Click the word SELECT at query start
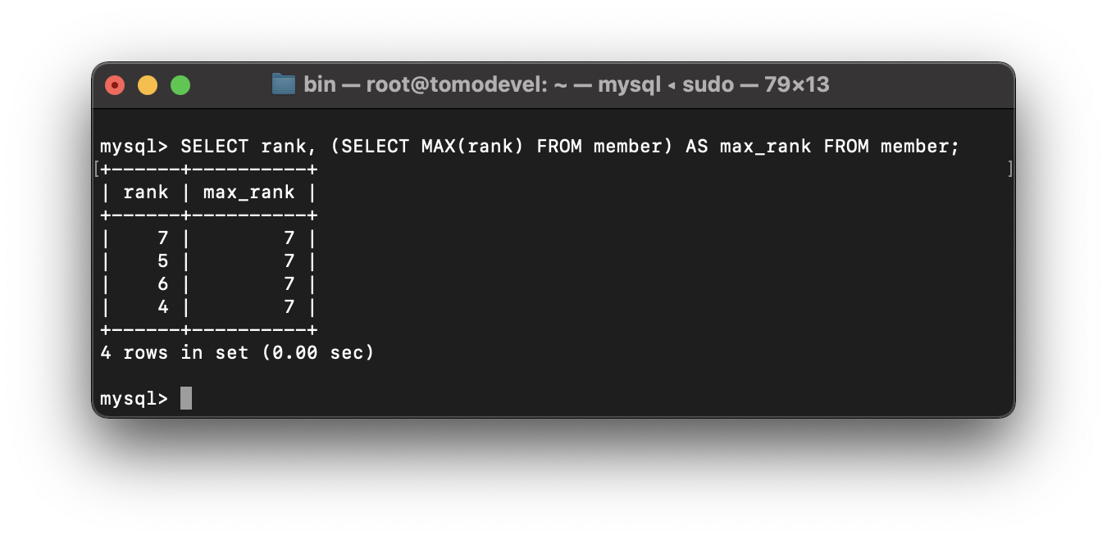The image size is (1107, 539). [214, 147]
